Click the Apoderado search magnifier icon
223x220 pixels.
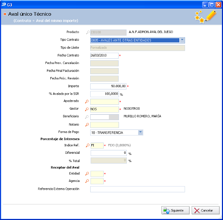[87, 101]
